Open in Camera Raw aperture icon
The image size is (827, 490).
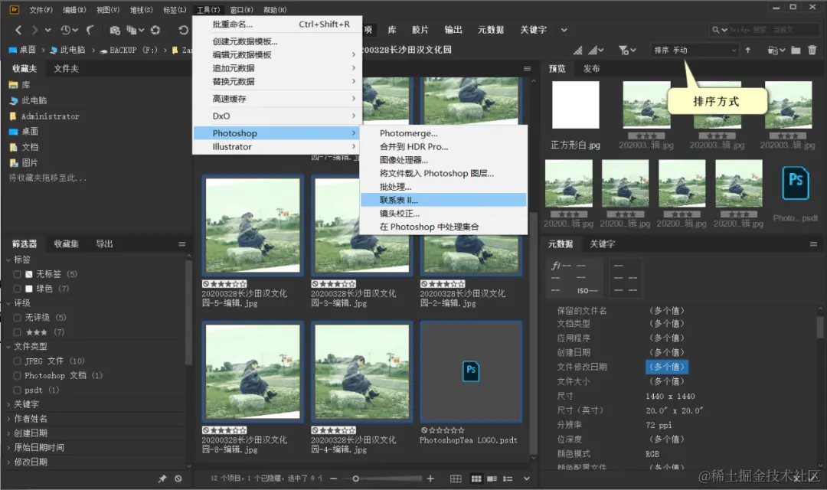pyautogui.click(x=155, y=30)
